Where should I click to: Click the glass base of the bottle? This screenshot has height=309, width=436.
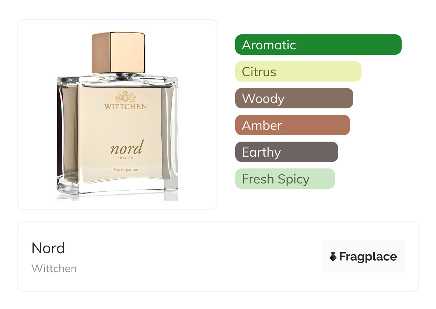[117, 190]
